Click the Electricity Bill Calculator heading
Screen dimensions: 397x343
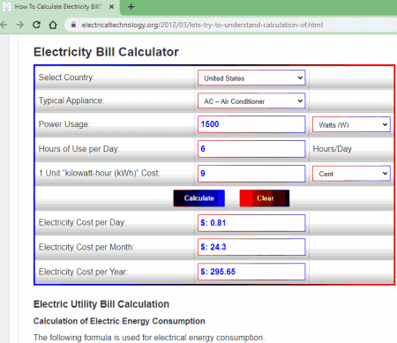tap(106, 52)
